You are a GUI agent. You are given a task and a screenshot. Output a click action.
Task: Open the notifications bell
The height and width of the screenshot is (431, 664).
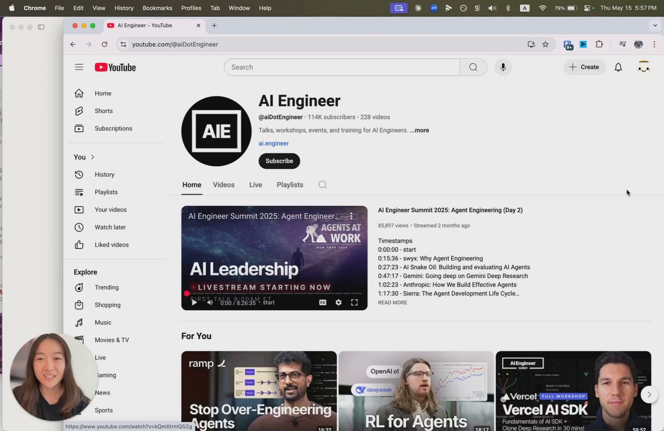[618, 67]
